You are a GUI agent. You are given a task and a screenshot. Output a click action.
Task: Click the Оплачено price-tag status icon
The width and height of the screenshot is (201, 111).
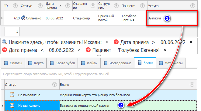(23, 18)
